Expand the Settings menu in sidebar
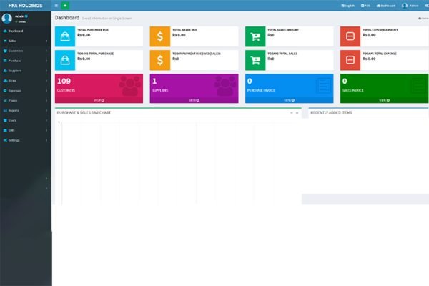Image resolution: width=429 pixels, height=286 pixels. pos(25,140)
